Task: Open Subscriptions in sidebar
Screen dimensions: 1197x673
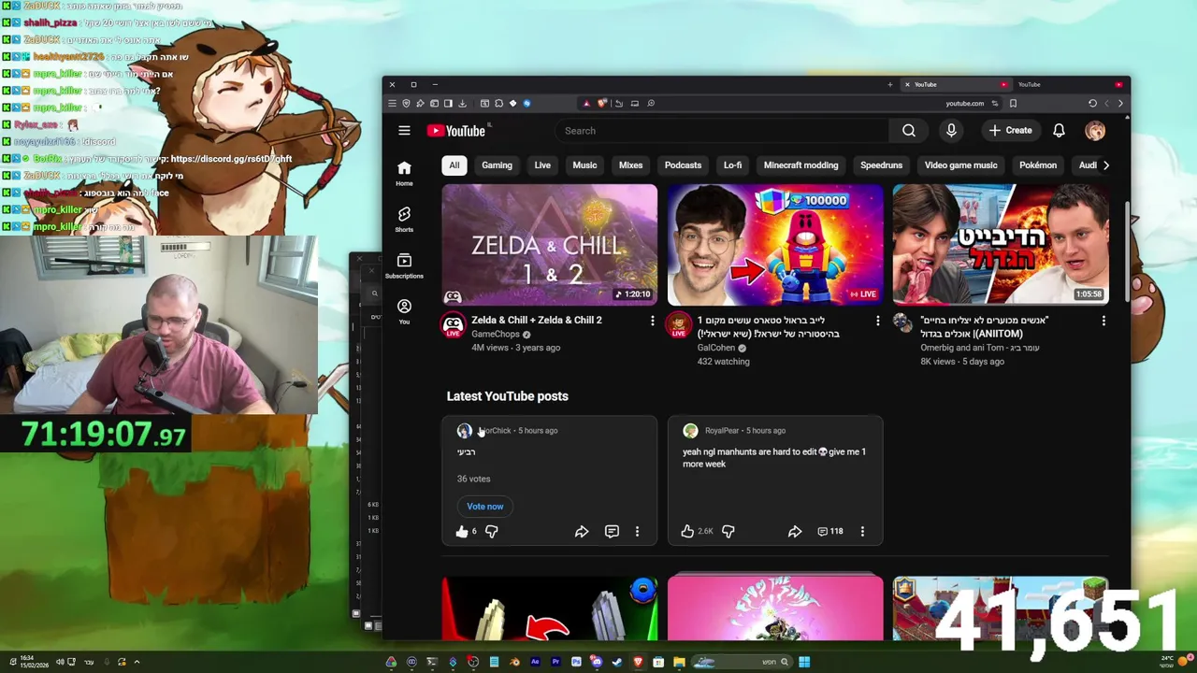Action: coord(404,265)
